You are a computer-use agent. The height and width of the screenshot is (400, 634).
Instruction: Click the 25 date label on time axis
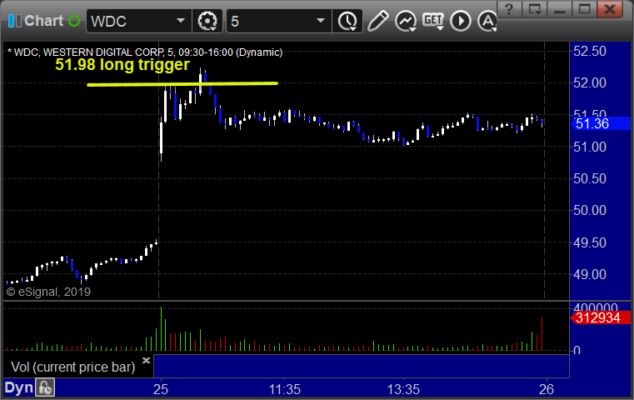[x=161, y=389]
